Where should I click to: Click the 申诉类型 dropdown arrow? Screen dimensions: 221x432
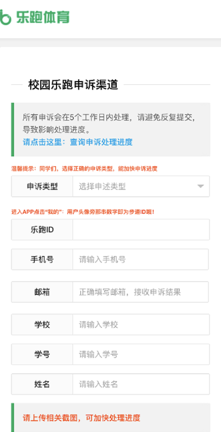click(200, 187)
